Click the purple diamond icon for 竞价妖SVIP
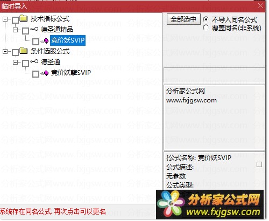 coord(46,41)
